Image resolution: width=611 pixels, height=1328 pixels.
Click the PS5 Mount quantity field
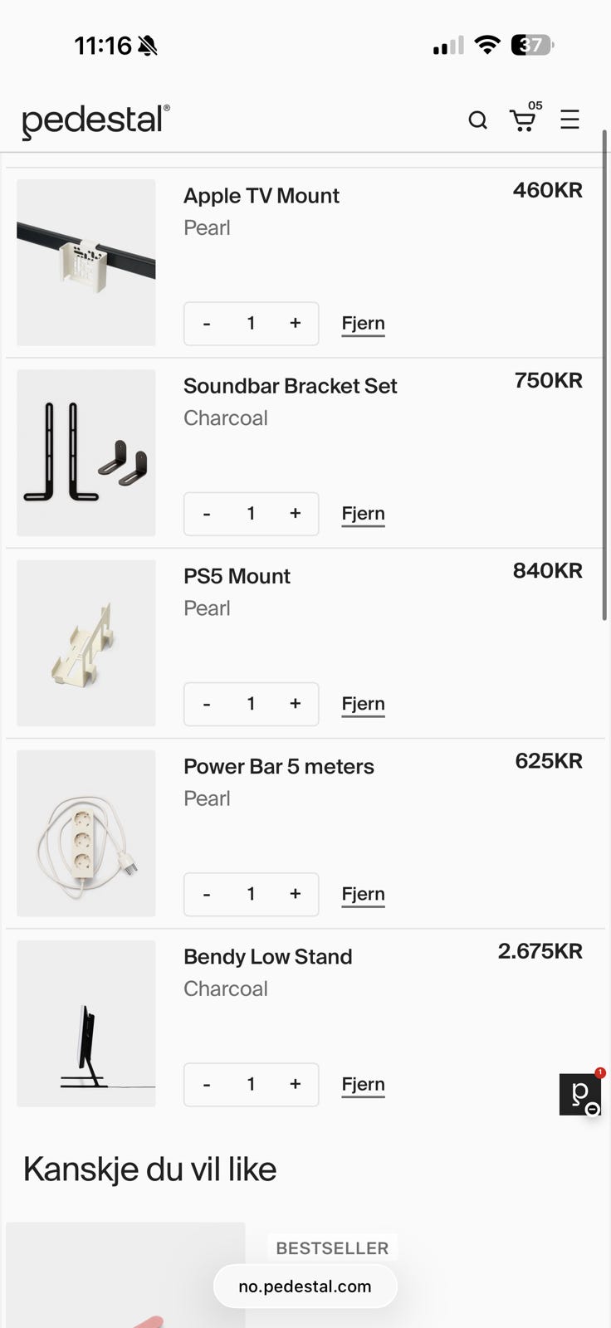251,704
